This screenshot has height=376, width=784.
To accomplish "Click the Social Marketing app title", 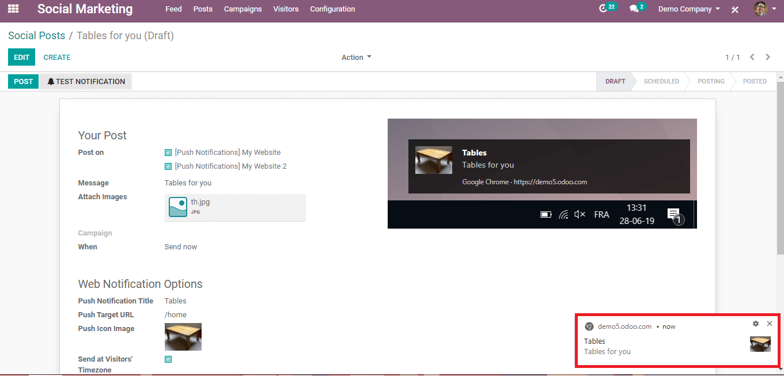I will pos(85,9).
